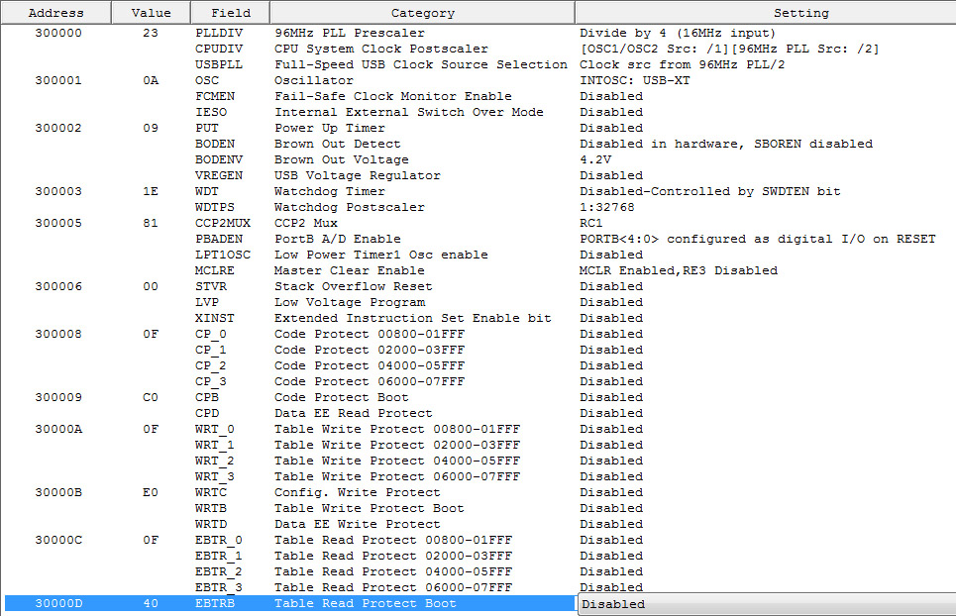Select the FCMEN field
This screenshot has width=956, height=616.
pyautogui.click(x=215, y=96)
